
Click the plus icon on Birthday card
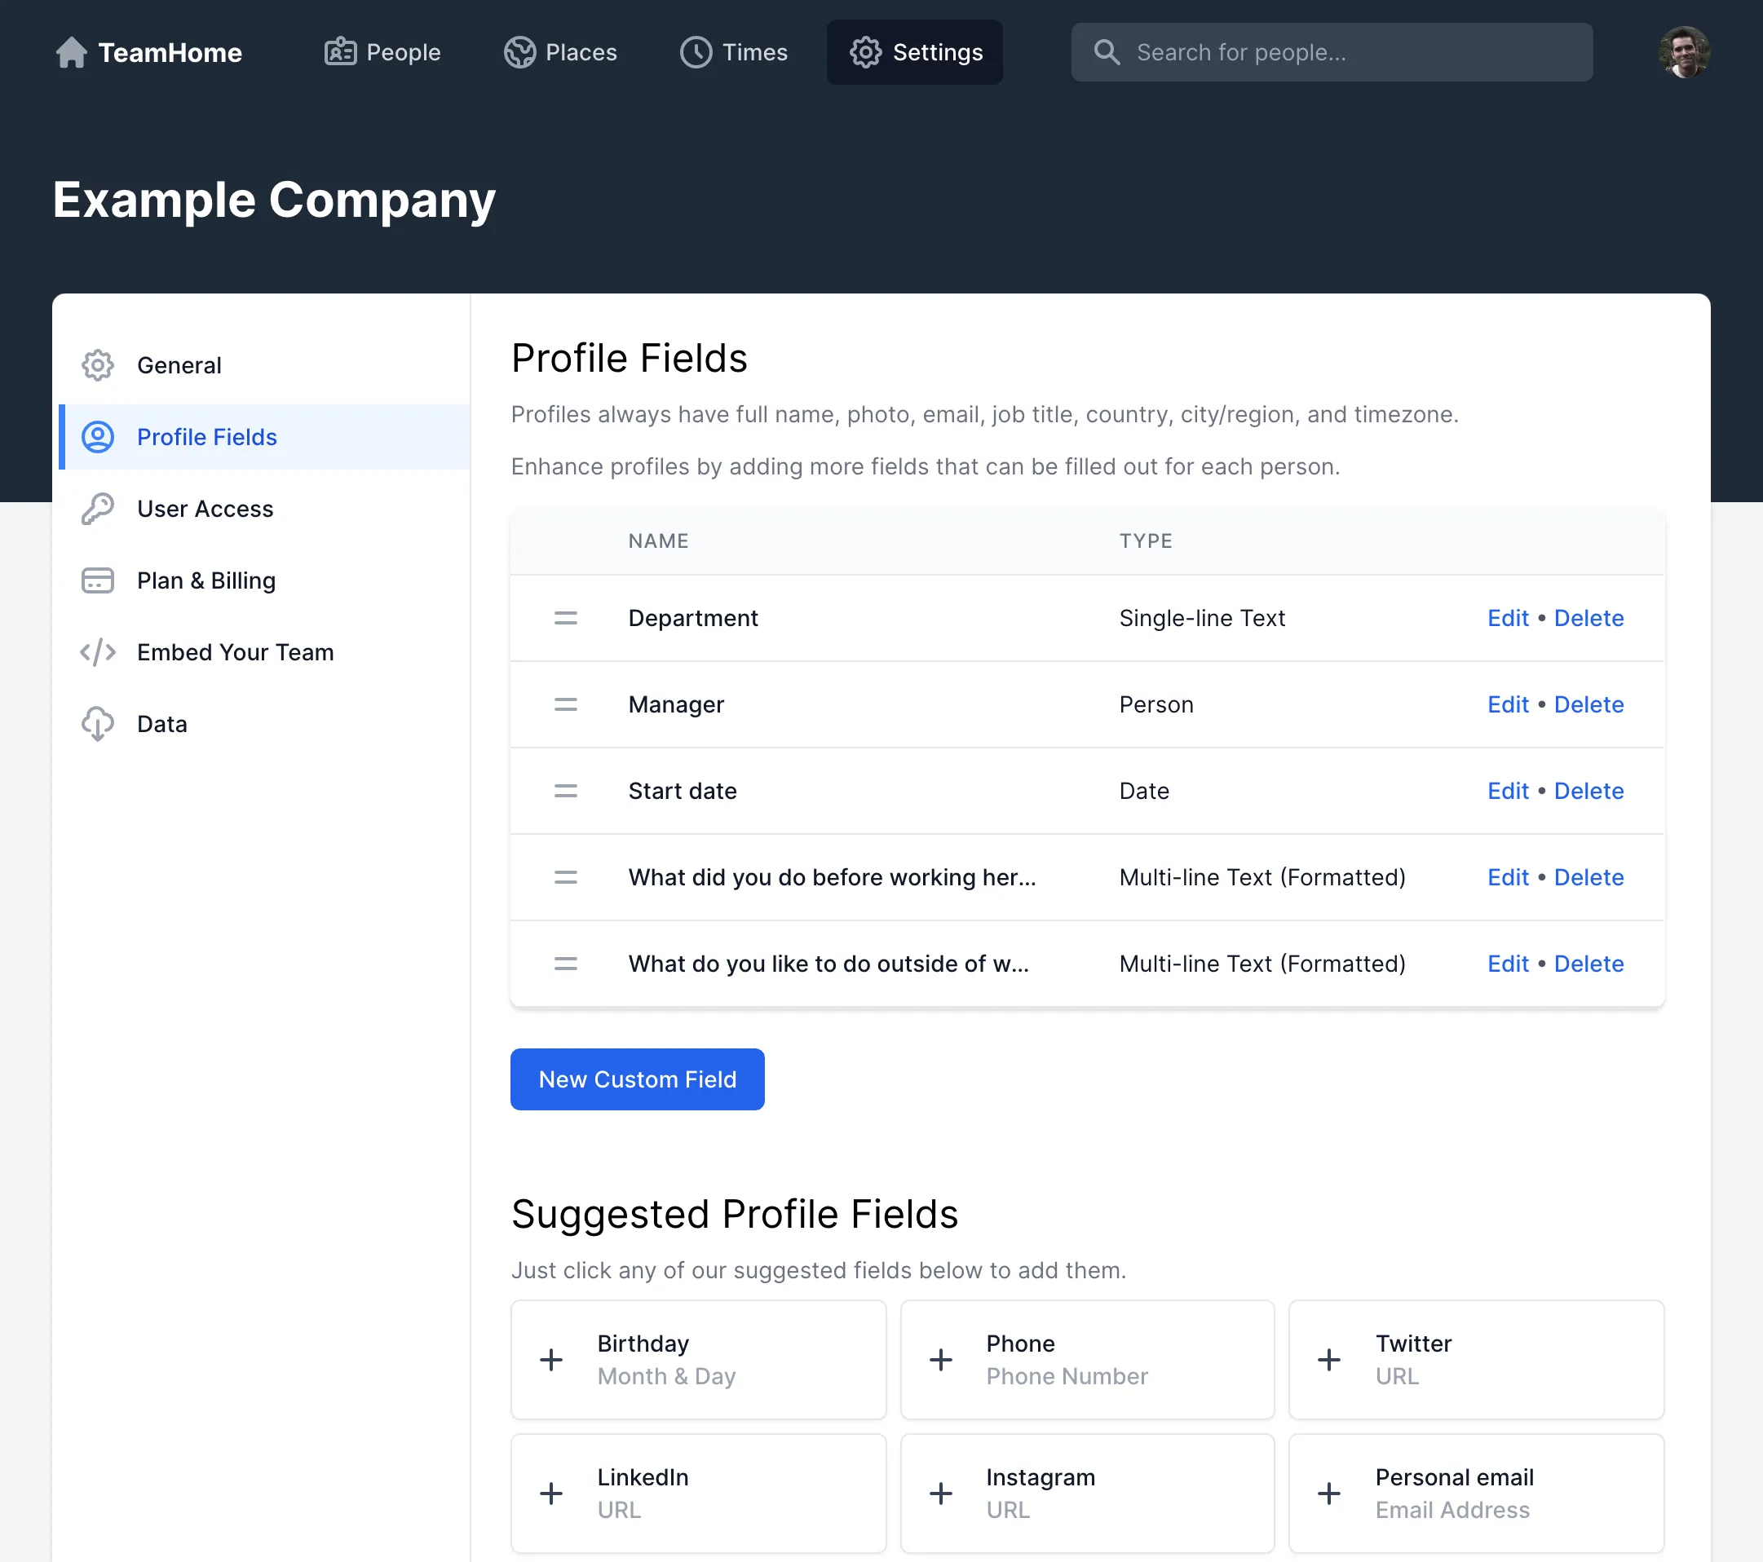pos(551,1360)
